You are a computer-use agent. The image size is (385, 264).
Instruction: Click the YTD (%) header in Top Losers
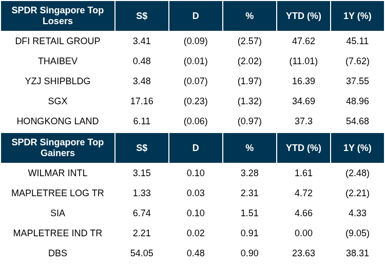(x=303, y=16)
